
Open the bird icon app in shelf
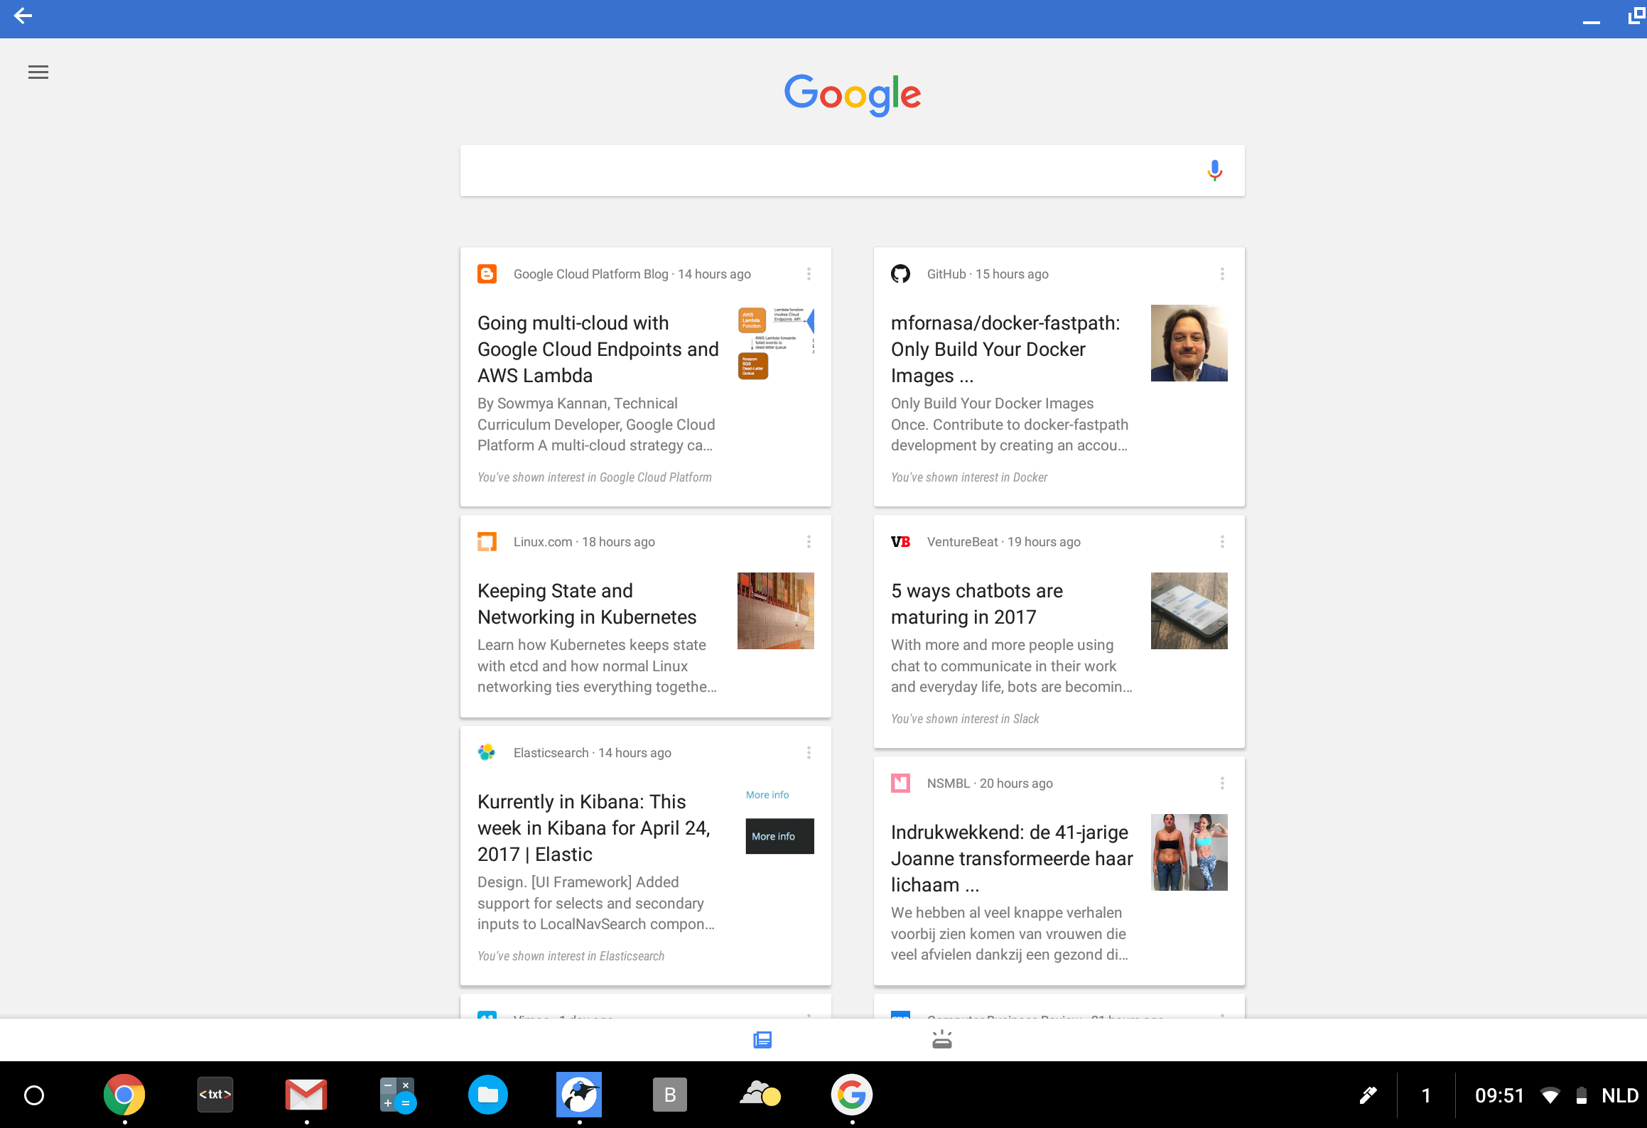579,1095
